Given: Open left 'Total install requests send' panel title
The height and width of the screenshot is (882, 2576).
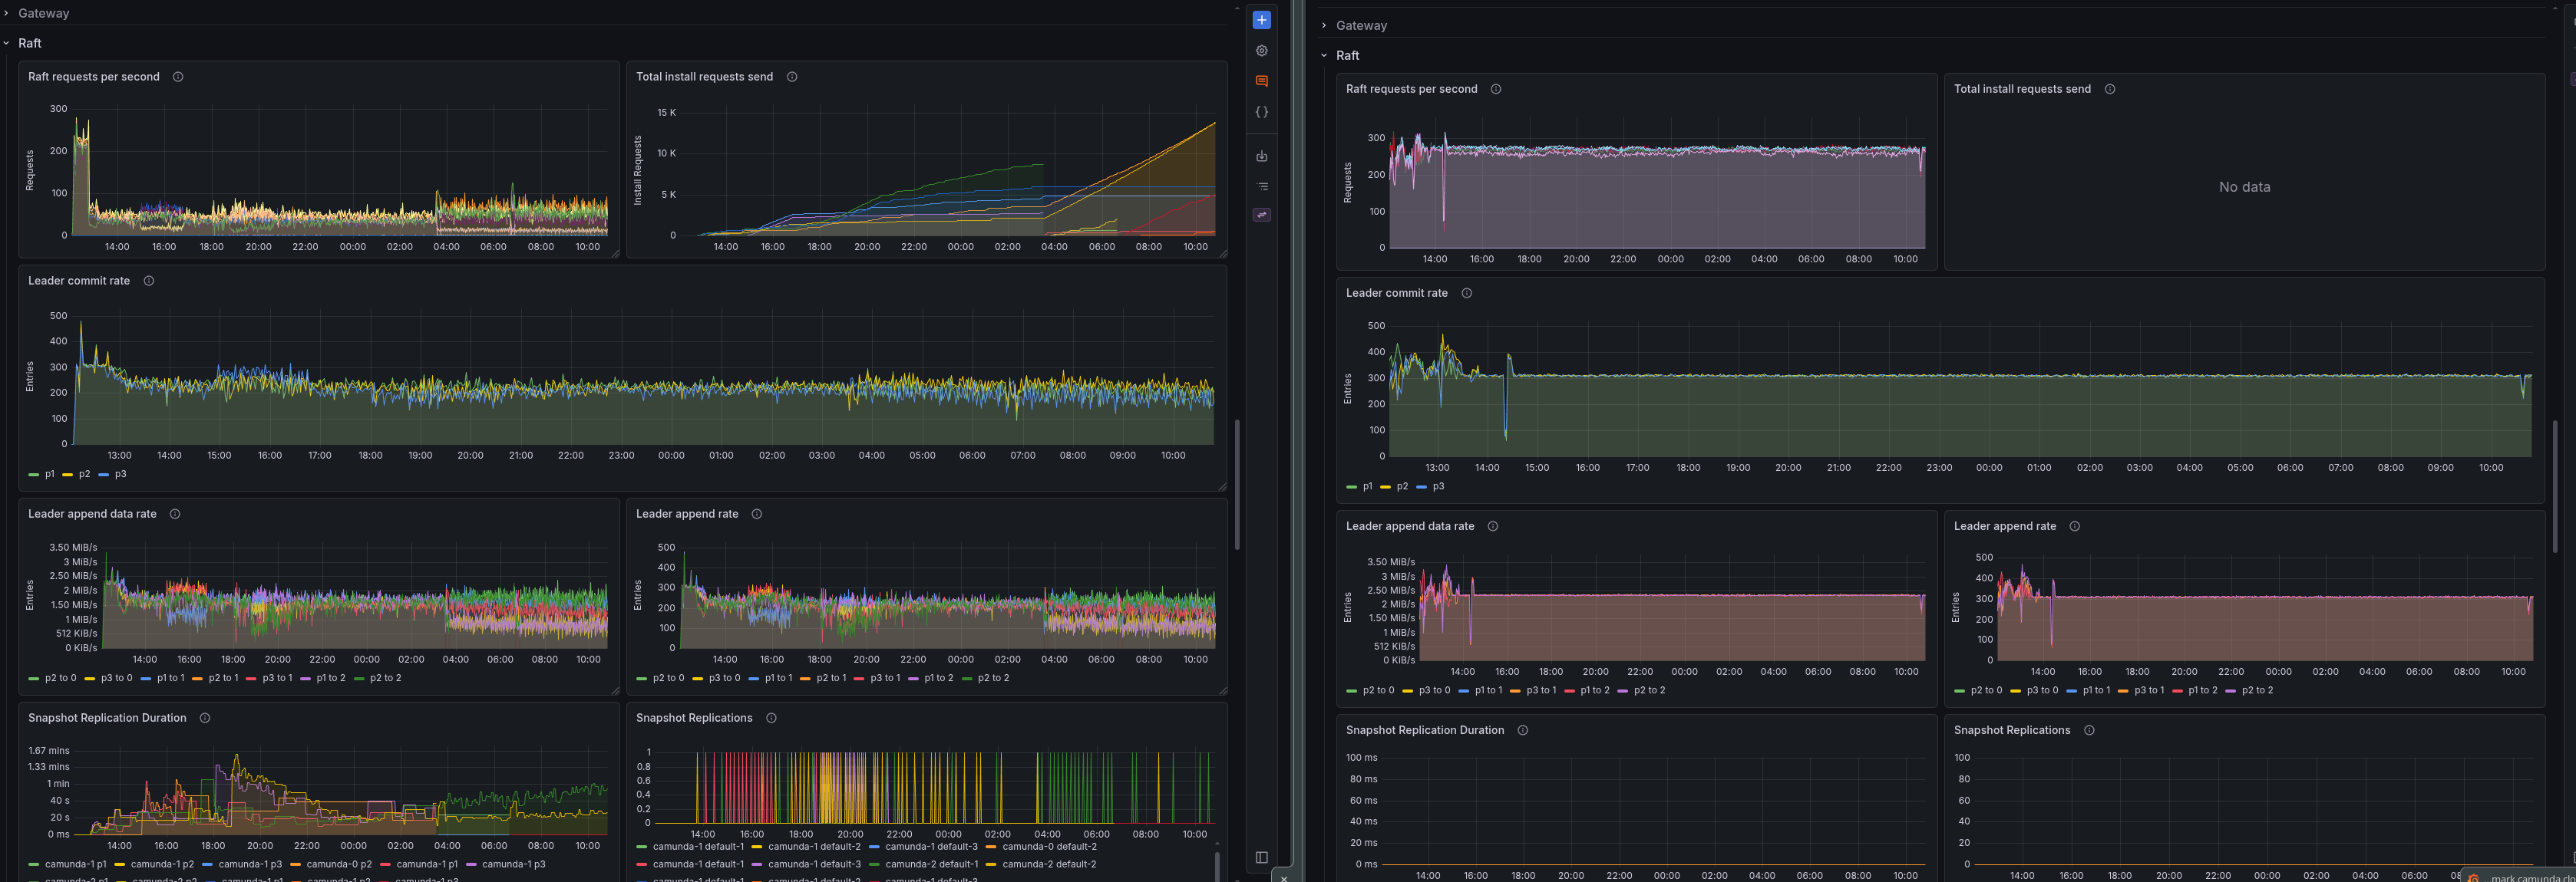Looking at the screenshot, I should [704, 77].
